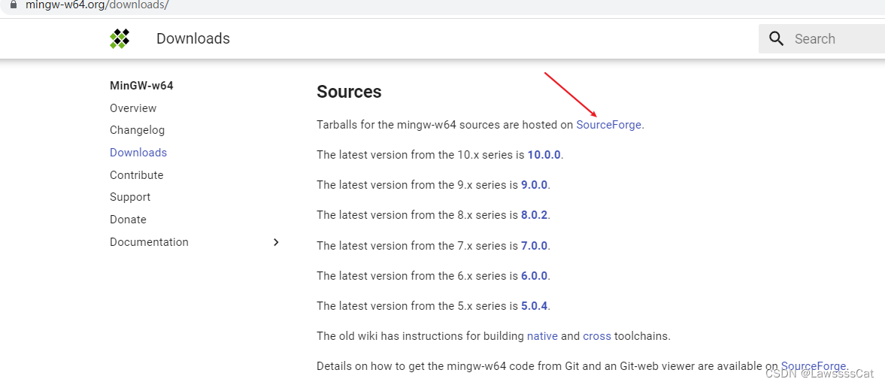This screenshot has width=885, height=385.
Task: Open the Overview sidebar item
Action: tap(133, 108)
